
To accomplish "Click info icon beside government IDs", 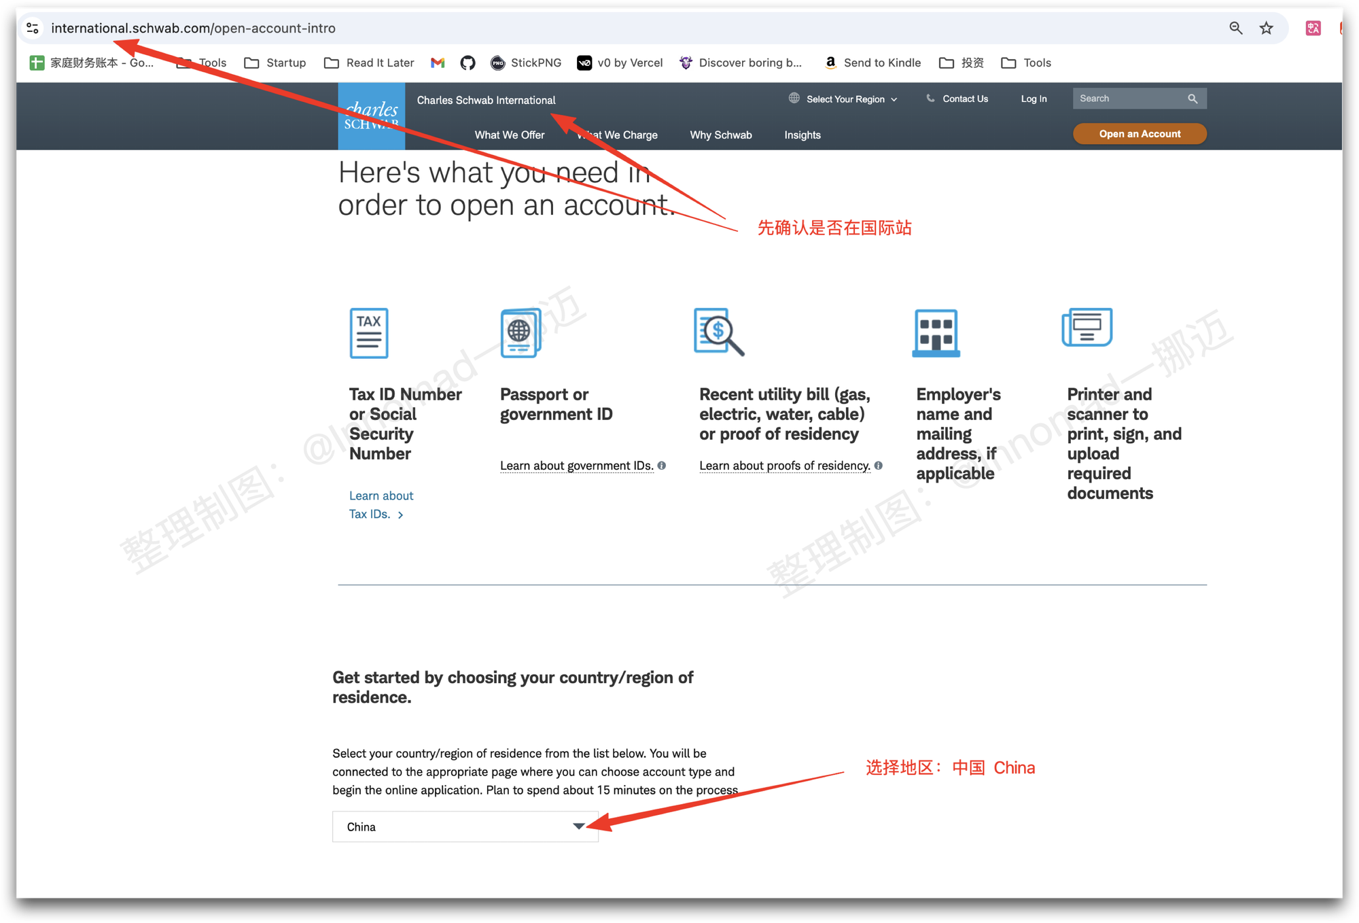I will point(662,466).
